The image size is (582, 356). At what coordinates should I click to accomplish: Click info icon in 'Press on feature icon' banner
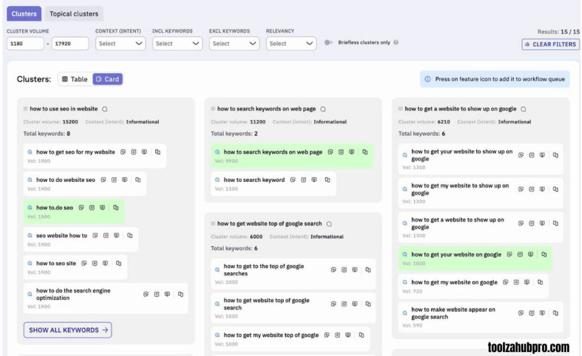pyautogui.click(x=427, y=79)
